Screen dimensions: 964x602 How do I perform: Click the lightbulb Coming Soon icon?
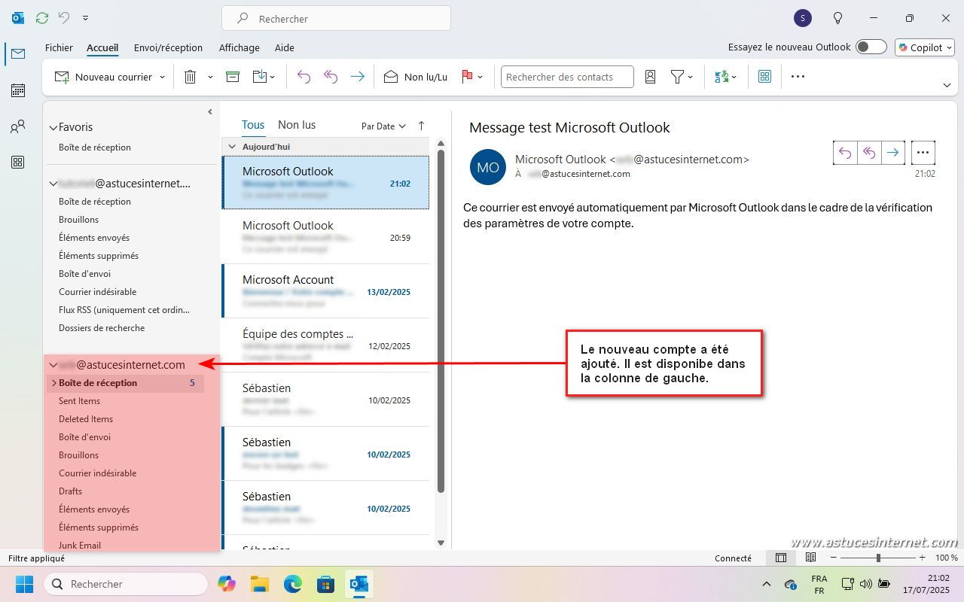coord(837,18)
